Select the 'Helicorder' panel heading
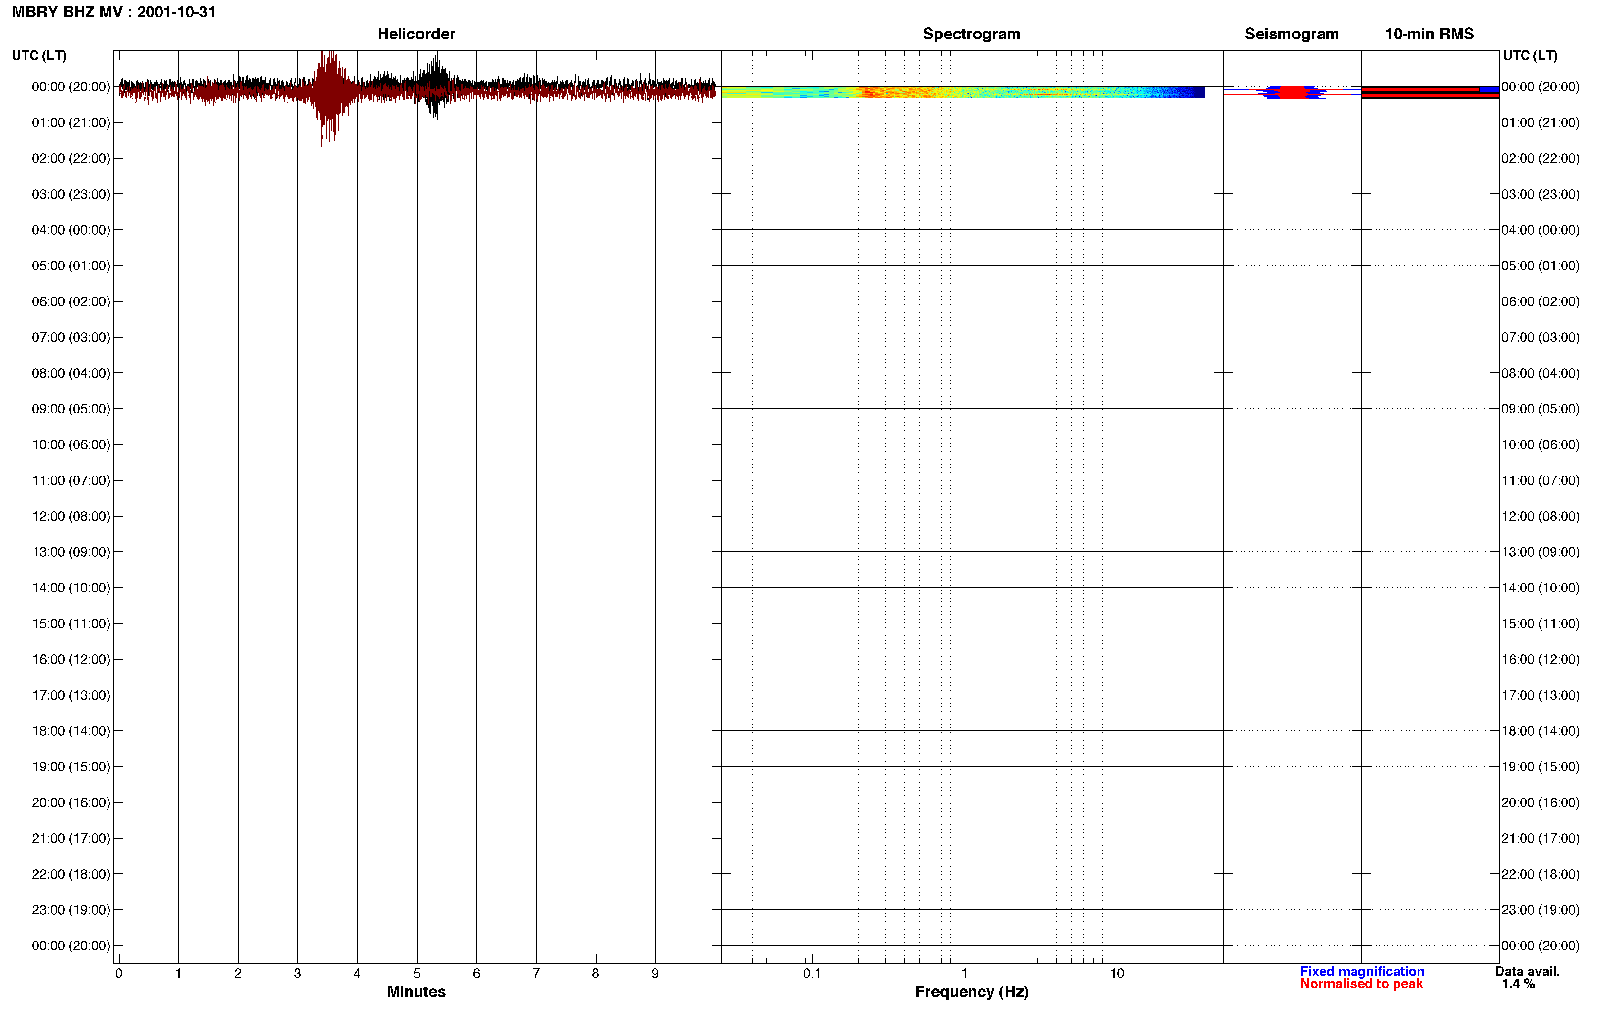The height and width of the screenshot is (1014, 1621). coord(416,34)
